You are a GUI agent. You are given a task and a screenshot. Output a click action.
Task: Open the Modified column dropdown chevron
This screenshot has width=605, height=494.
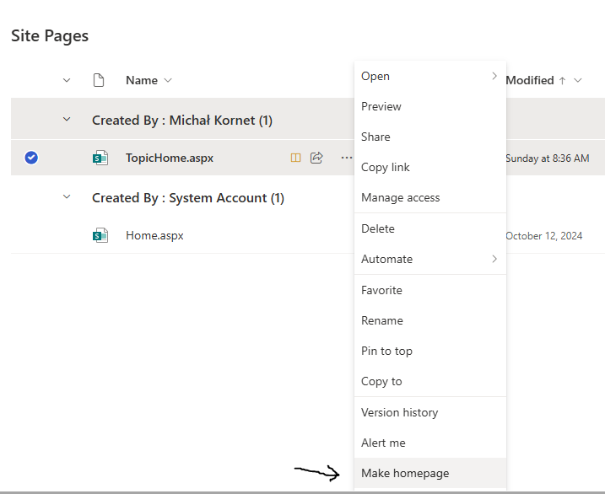click(578, 81)
